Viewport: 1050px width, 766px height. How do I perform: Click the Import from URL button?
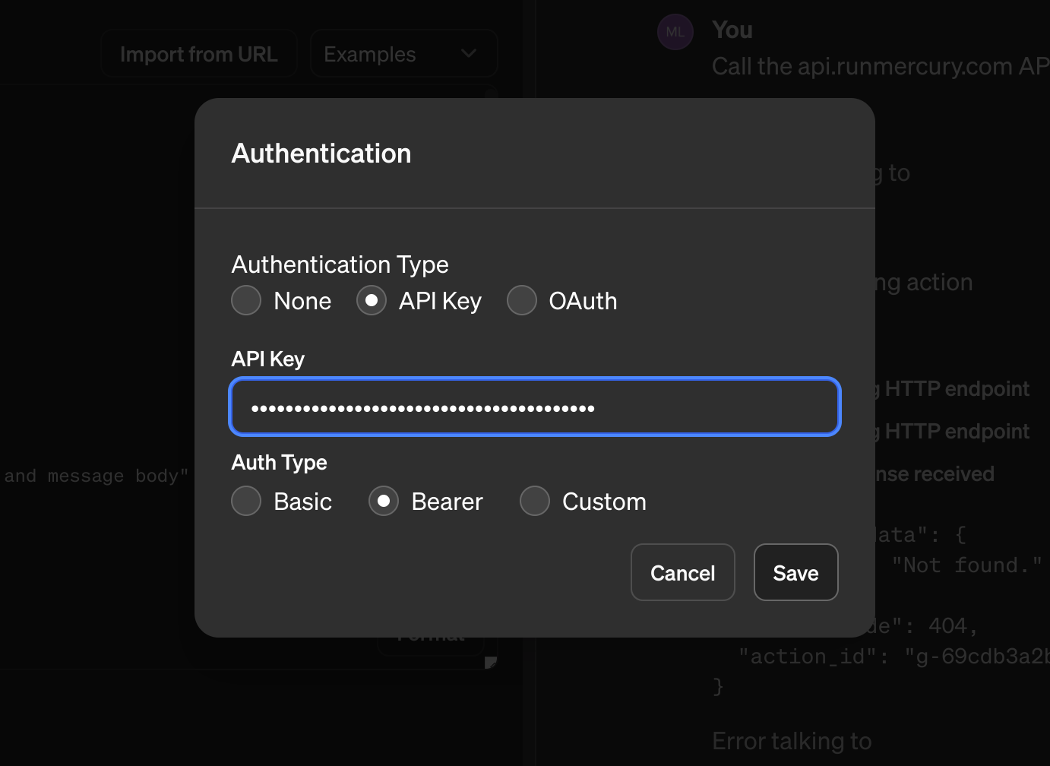point(198,53)
